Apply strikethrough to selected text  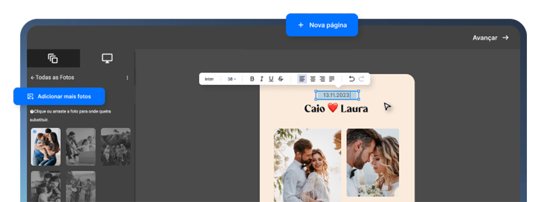[x=281, y=79]
